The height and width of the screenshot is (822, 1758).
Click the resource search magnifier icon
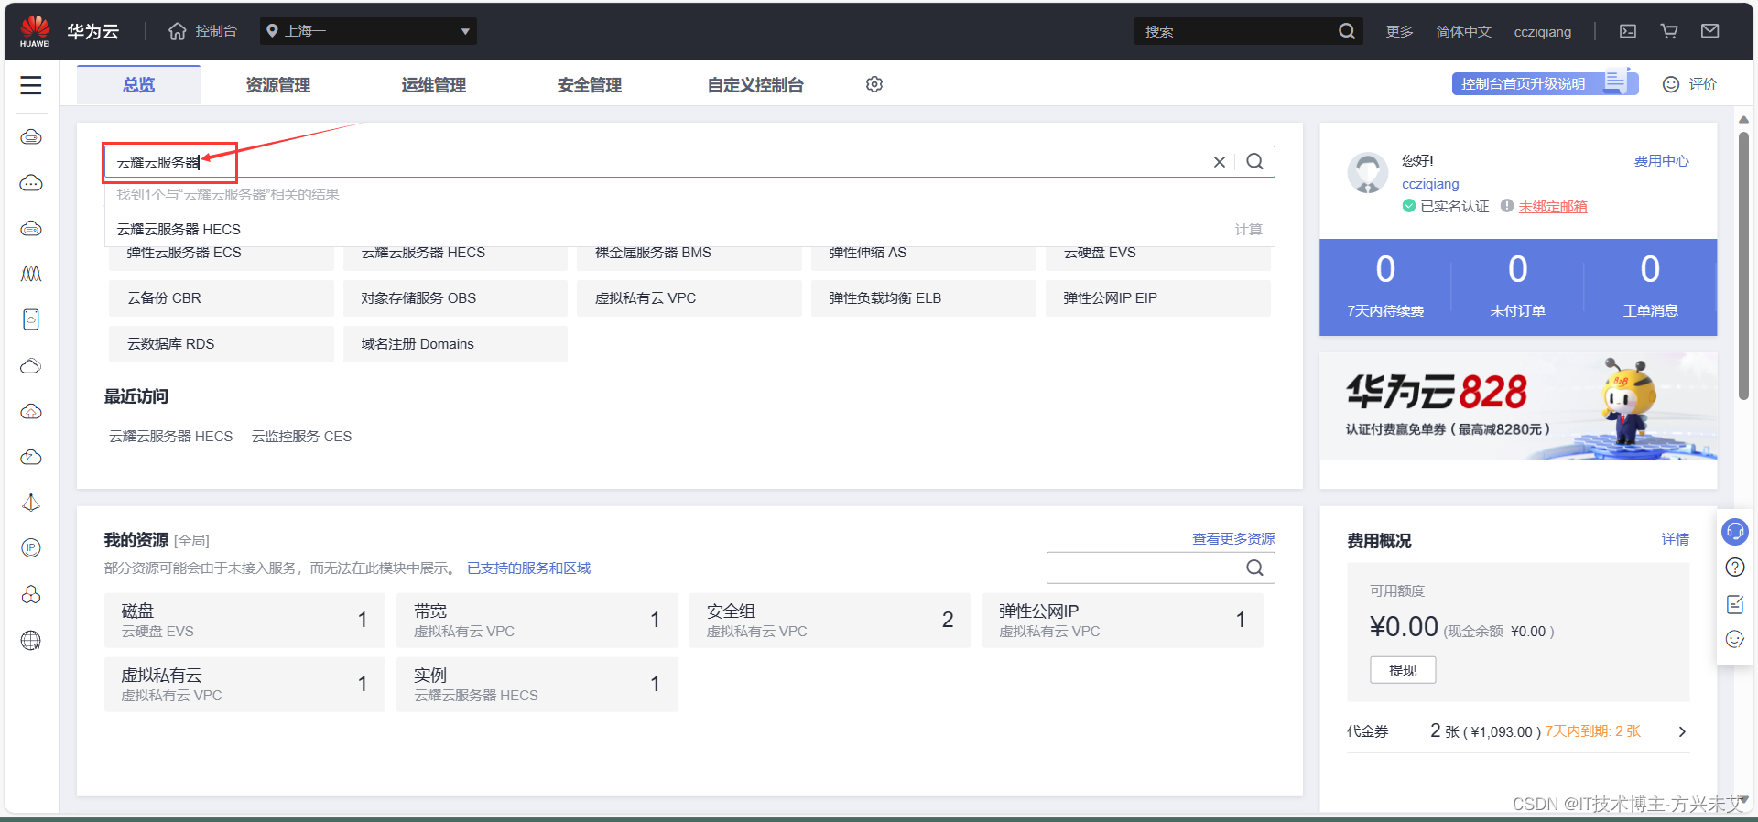click(x=1254, y=568)
